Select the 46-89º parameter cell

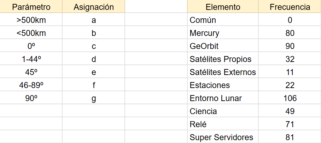tap(31, 85)
